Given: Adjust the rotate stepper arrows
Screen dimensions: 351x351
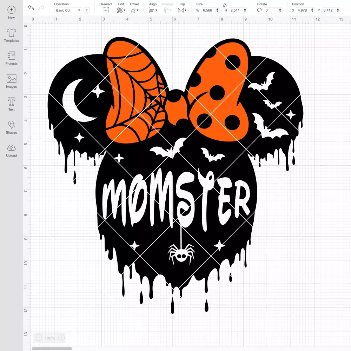Looking at the screenshot, I should tap(280, 10).
